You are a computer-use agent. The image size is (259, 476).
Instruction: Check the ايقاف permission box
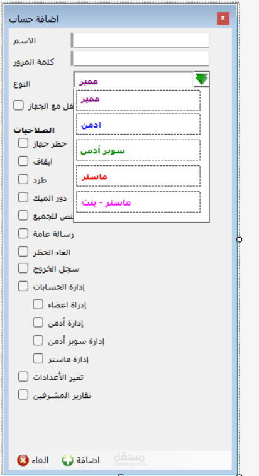click(23, 161)
